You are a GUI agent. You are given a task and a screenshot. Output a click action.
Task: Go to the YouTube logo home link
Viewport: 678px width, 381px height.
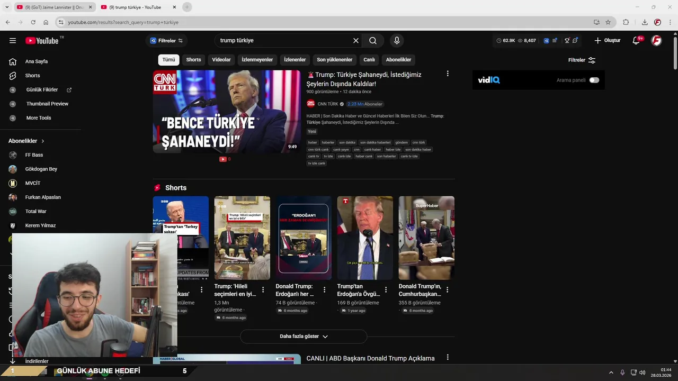click(42, 41)
